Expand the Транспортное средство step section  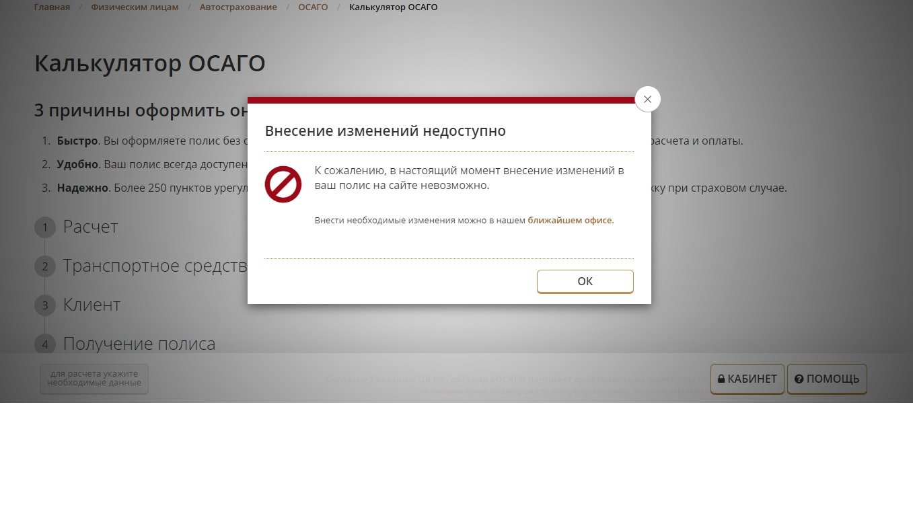155,266
